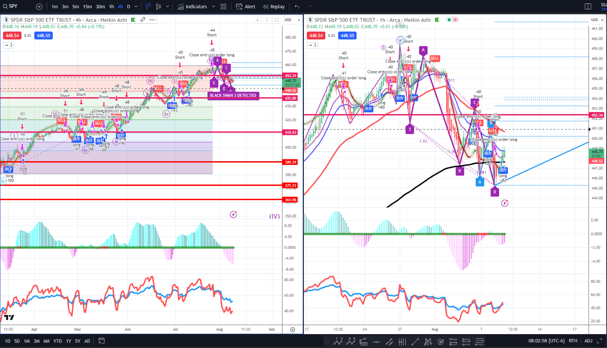The image size is (607, 348).
Task: Select the trend line drawing tool
Action: click(x=415, y=342)
